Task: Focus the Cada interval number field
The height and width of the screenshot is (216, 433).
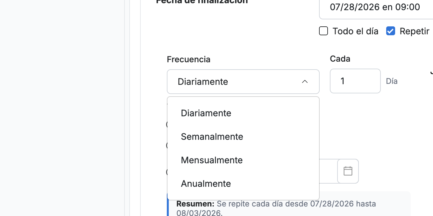Action: [355, 81]
